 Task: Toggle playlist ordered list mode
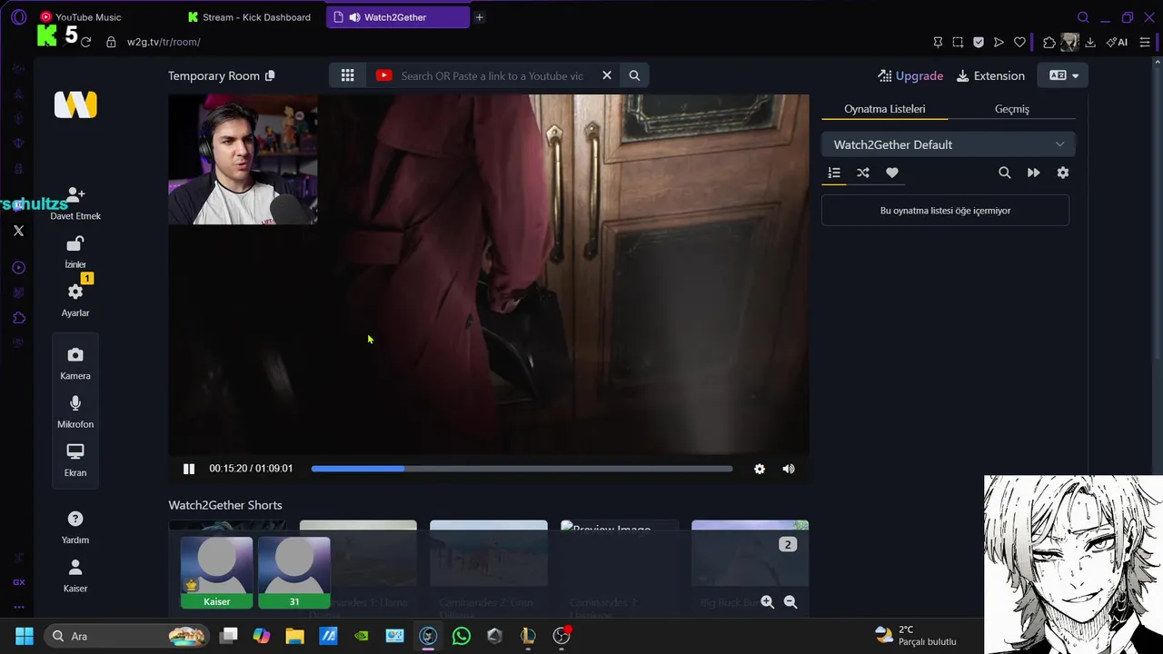tap(834, 173)
